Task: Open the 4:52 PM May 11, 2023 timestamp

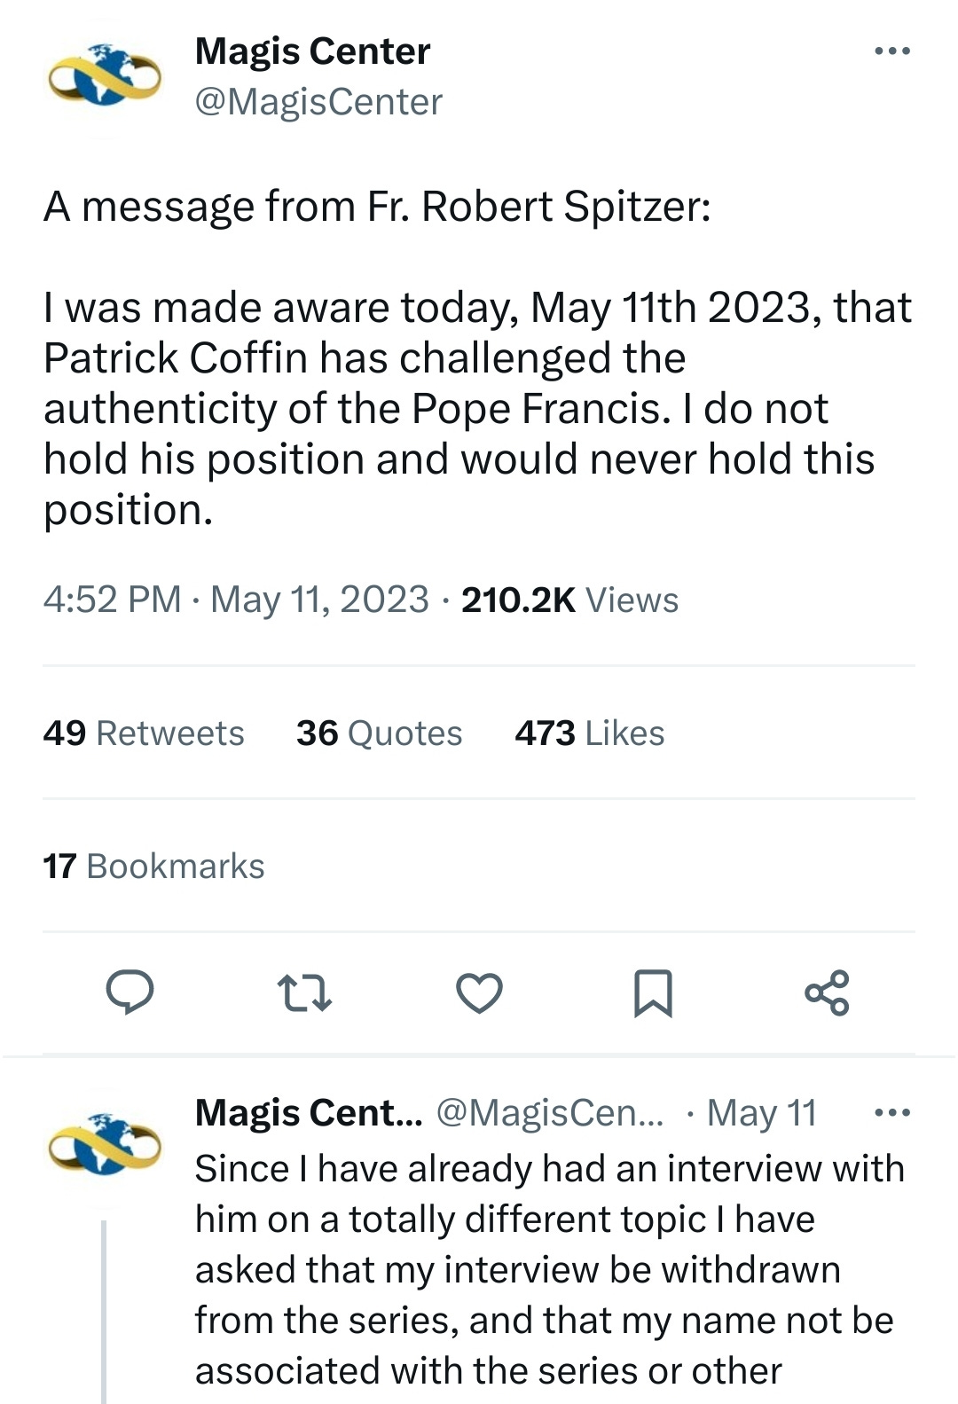Action: [x=236, y=600]
